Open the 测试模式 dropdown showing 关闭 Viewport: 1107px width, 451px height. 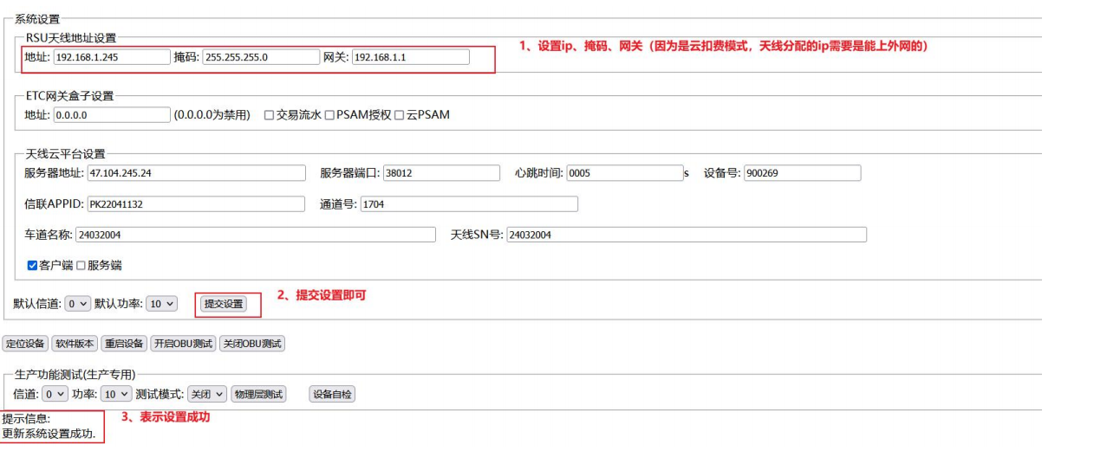207,394
